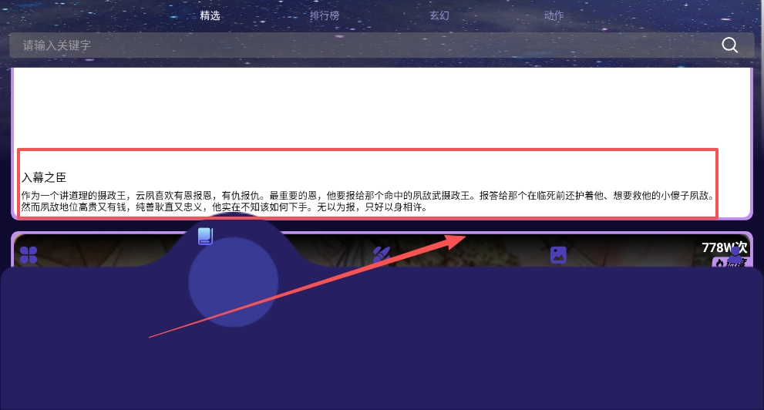Tap the four-leaf grid icon in bottom bar

point(29,255)
